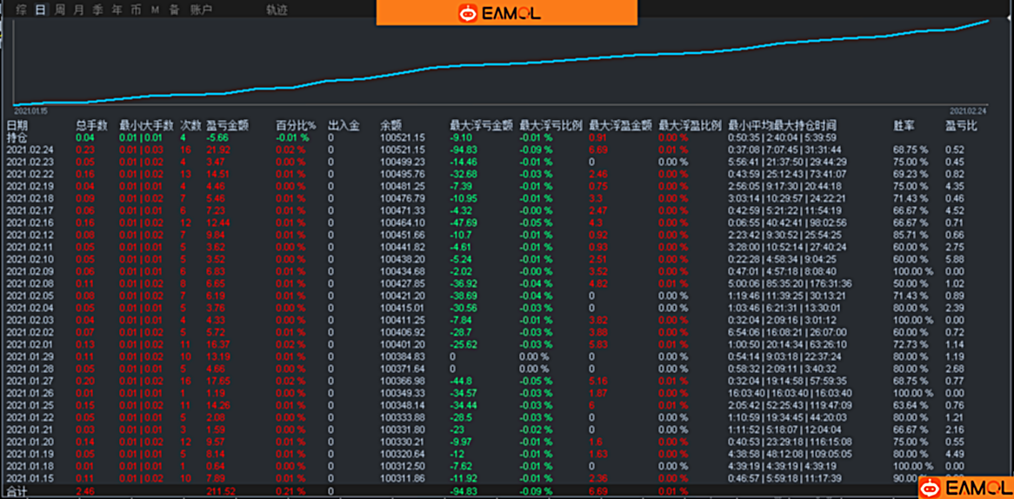Select the 2021.02.24 row
This screenshot has height=499, width=1014.
(x=30, y=150)
